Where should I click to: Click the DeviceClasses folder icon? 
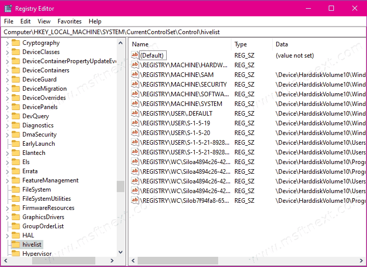point(16,52)
